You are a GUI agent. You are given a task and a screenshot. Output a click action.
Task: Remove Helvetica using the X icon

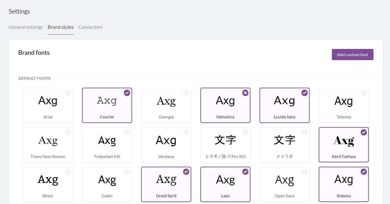click(x=246, y=93)
